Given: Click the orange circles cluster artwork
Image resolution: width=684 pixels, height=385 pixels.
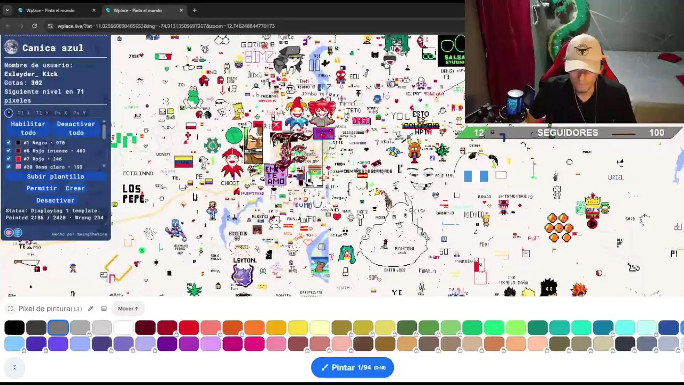Looking at the screenshot, I should coord(559,228).
